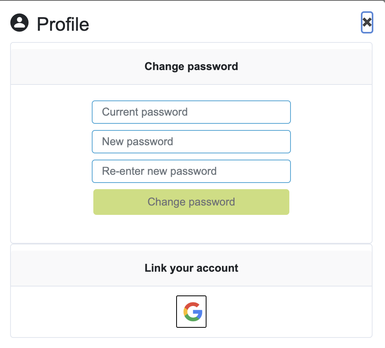
Task: Focus the Current password field
Action: point(191,112)
